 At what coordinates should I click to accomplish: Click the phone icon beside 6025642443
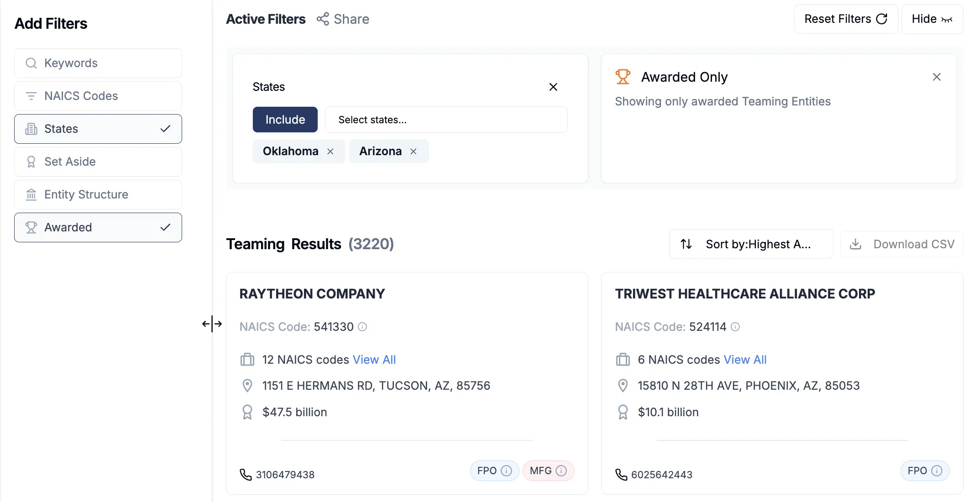pyautogui.click(x=621, y=475)
